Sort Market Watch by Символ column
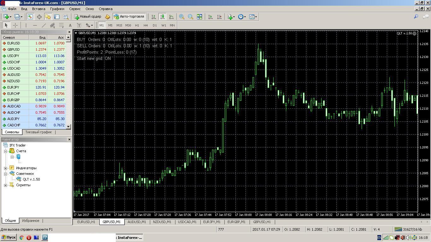This screenshot has height=242, width=431. (15, 37)
